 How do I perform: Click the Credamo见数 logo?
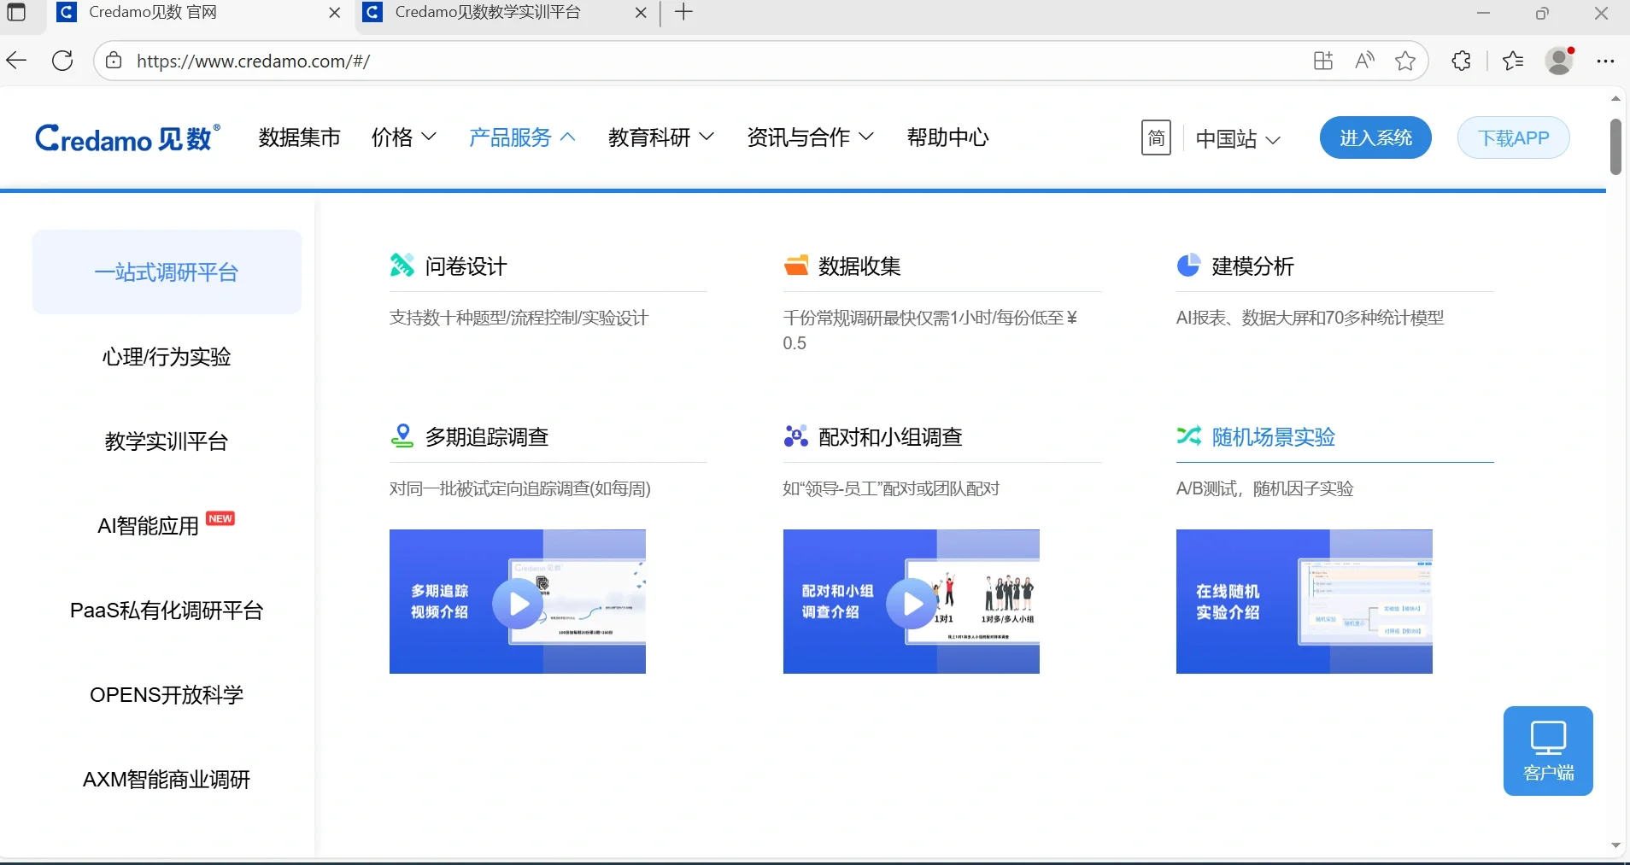click(127, 137)
